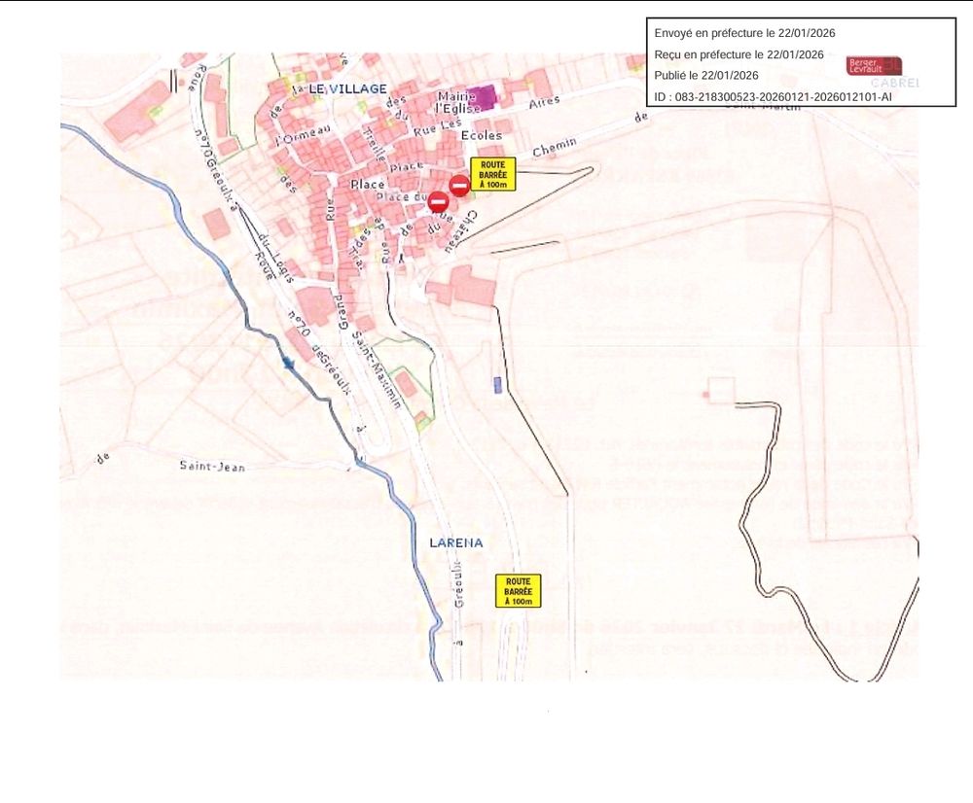
Task: Click the Berger Levrault logo
Action: 874,65
